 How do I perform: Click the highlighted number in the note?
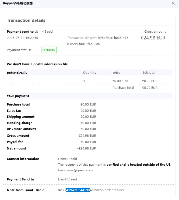pyautogui.click(x=78, y=190)
